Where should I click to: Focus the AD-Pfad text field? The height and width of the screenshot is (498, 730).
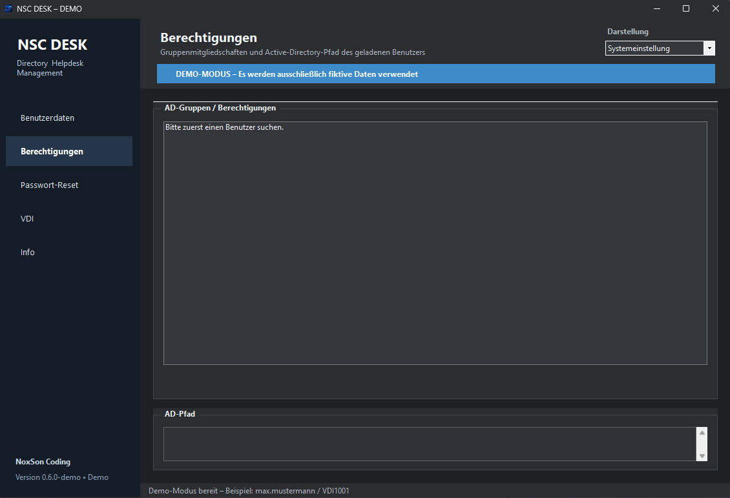pyautogui.click(x=430, y=444)
